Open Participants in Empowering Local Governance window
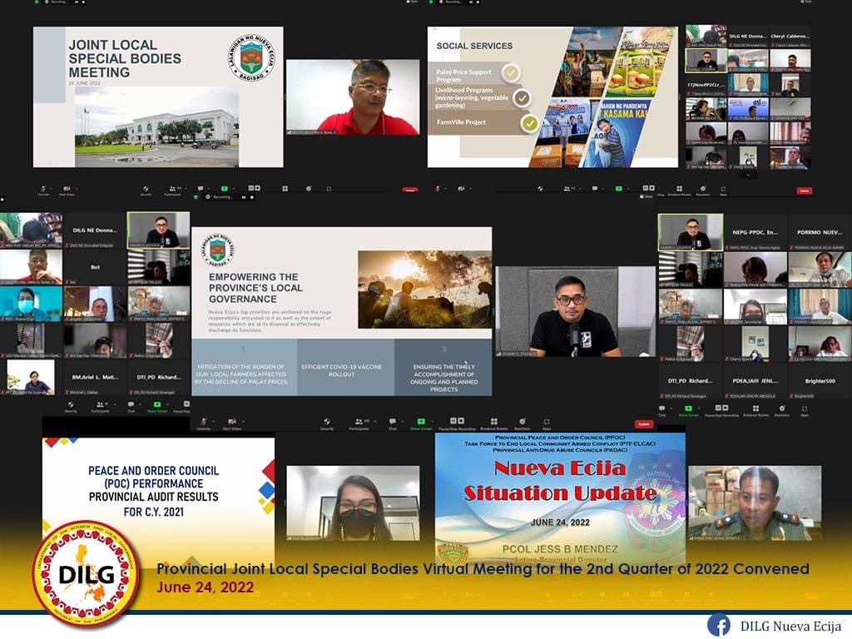852x639 pixels. tap(359, 424)
